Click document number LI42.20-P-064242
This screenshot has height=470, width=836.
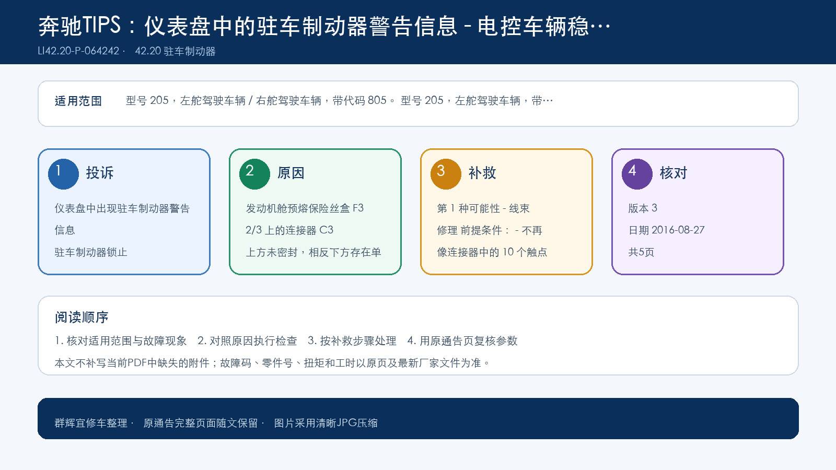click(78, 51)
